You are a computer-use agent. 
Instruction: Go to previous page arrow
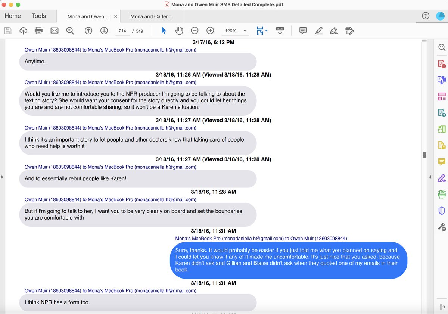88,31
